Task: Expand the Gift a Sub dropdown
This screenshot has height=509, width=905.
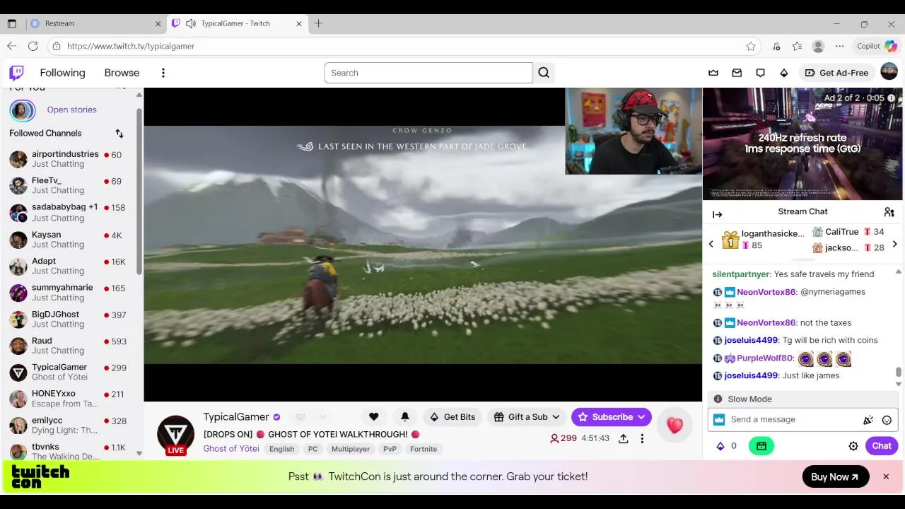Action: [556, 417]
